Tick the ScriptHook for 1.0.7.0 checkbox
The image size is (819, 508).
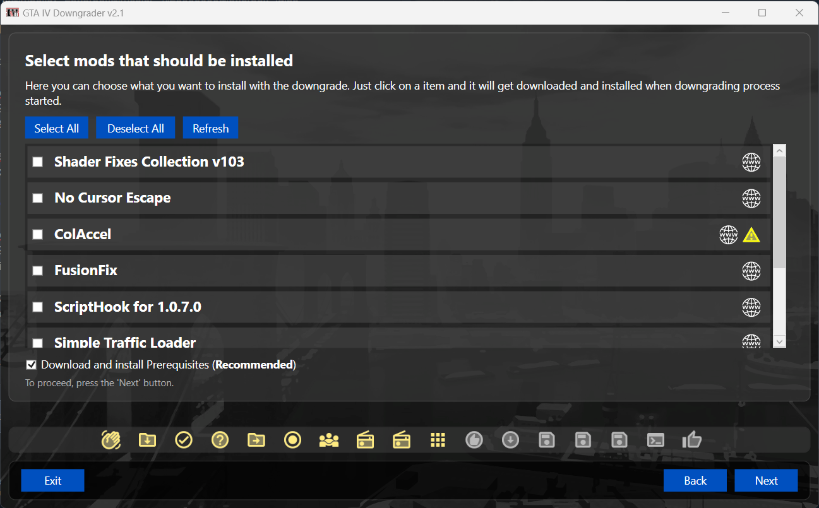tap(38, 307)
